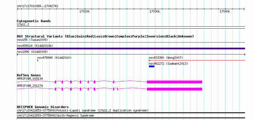Click the 17040k ruler tick label

225,11
